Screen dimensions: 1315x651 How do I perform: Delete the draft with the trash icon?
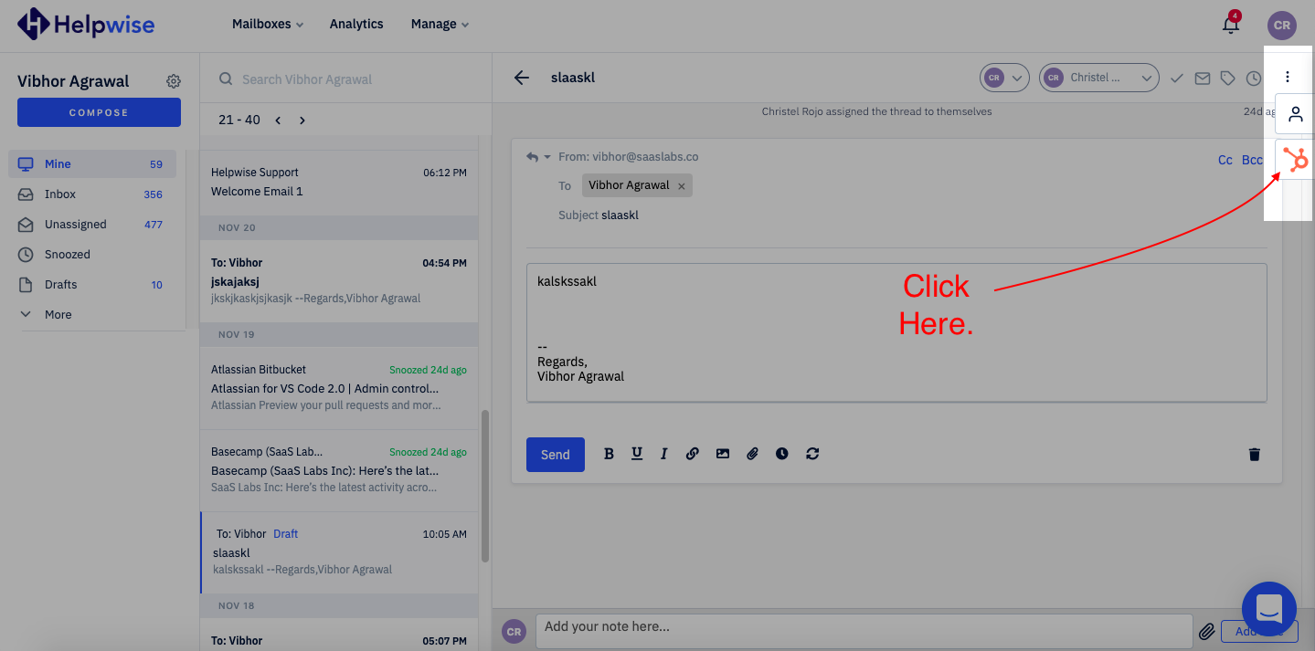(1254, 454)
